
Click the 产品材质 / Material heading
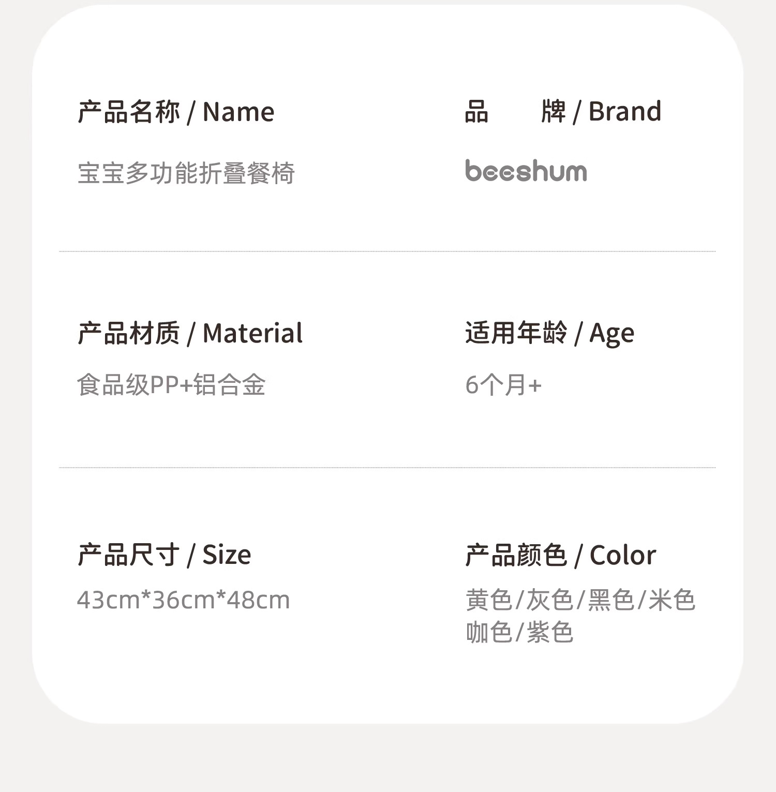coord(190,333)
